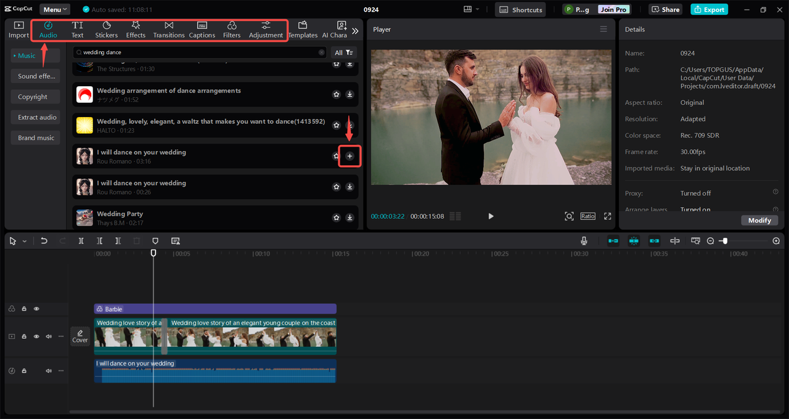Image resolution: width=789 pixels, height=419 pixels.
Task: Select the Music category
Action: pos(35,55)
